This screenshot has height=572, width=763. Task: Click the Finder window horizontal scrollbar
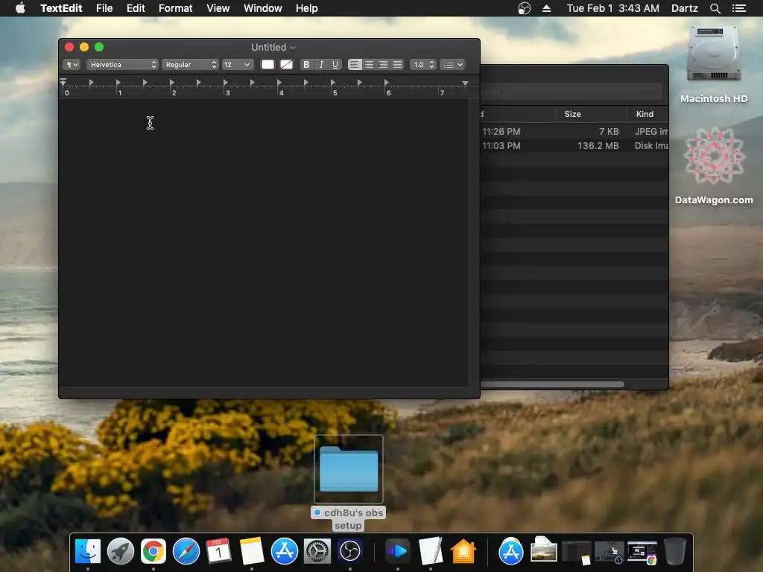click(x=552, y=384)
